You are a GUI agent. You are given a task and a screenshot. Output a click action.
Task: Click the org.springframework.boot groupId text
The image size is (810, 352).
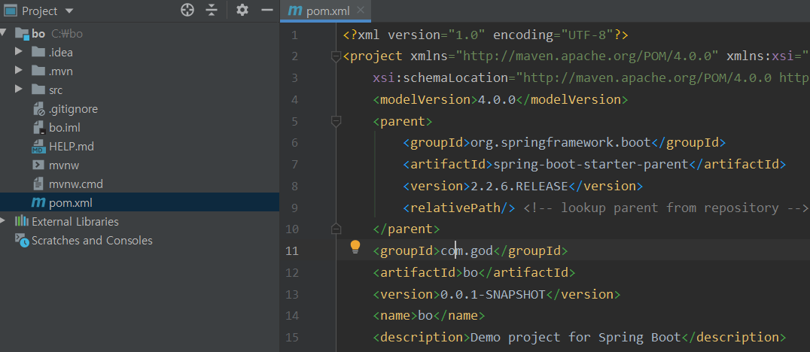click(x=561, y=142)
